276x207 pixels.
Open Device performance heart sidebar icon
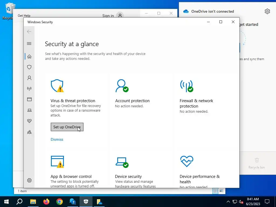(x=29, y=121)
